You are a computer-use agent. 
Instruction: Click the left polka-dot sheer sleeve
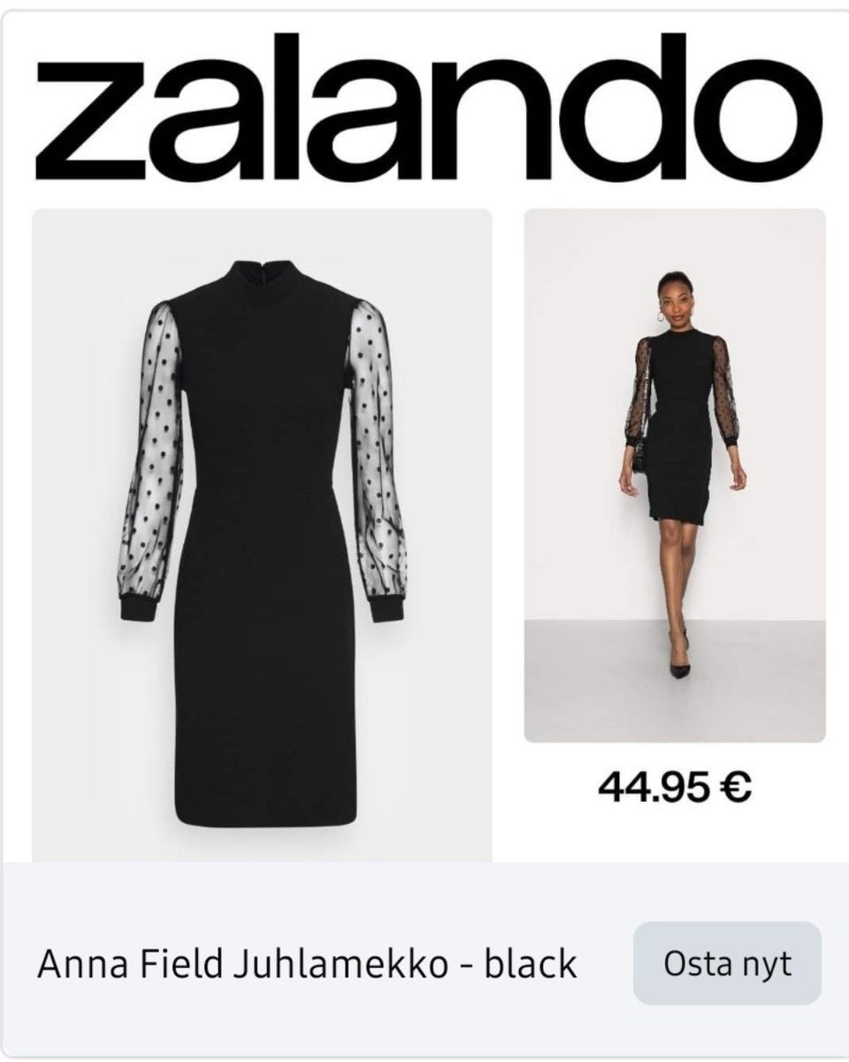click(150, 451)
